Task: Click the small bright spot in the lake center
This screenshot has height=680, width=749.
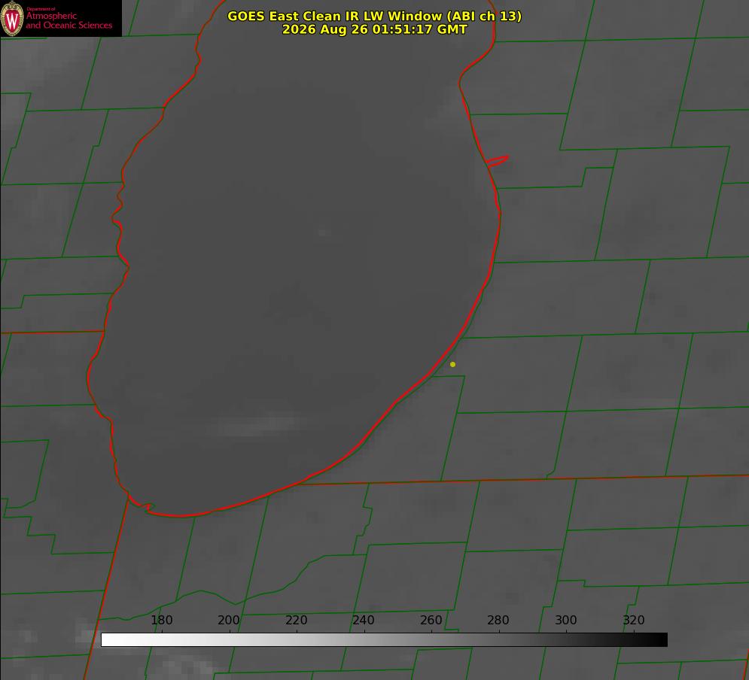Action: [324, 232]
